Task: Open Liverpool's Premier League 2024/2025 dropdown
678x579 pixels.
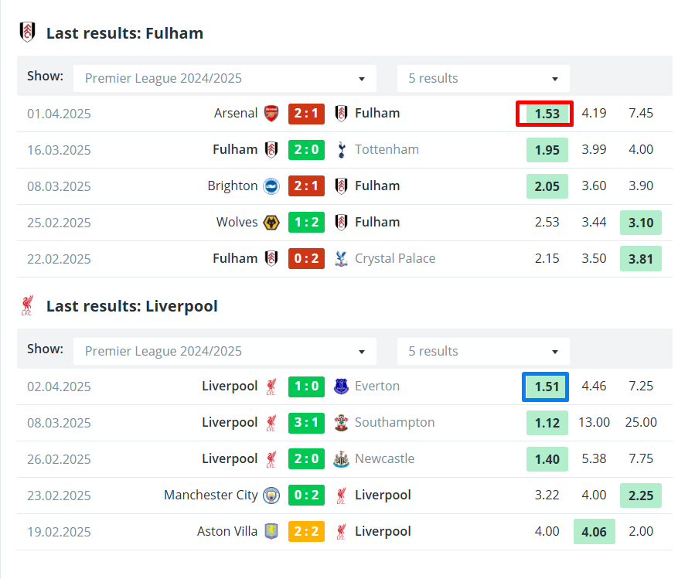Action: (x=225, y=351)
